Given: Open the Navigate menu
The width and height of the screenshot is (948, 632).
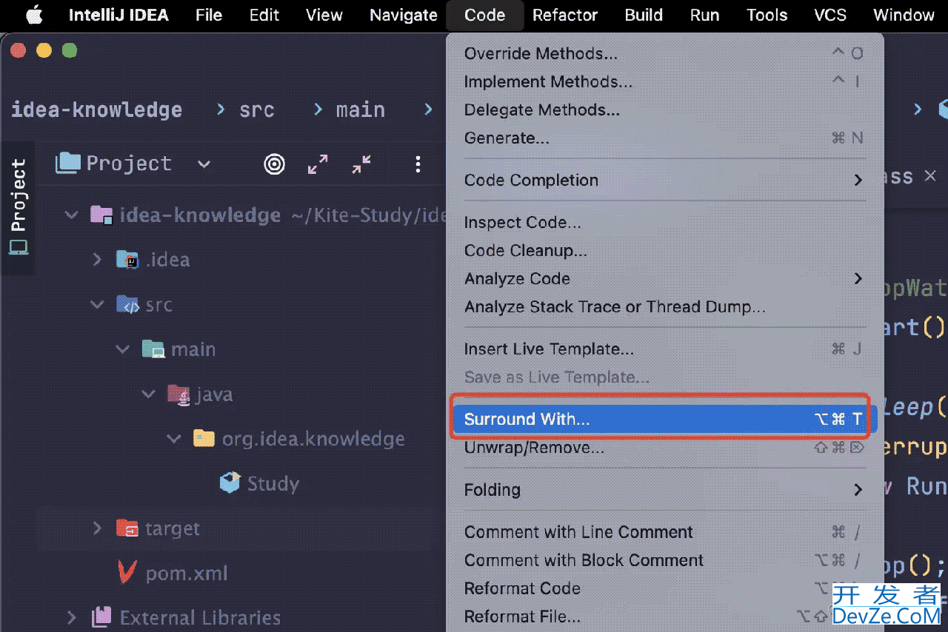Looking at the screenshot, I should coord(404,15).
